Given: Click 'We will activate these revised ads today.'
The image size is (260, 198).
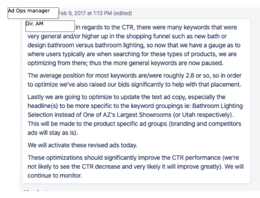Looking at the screenshot, I should click(x=82, y=145).
